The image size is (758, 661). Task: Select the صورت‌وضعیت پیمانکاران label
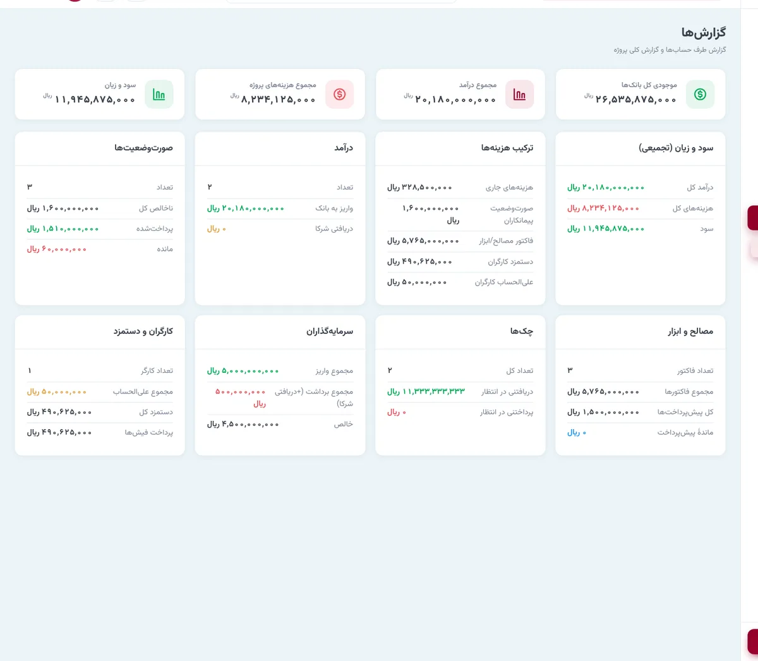(x=512, y=214)
